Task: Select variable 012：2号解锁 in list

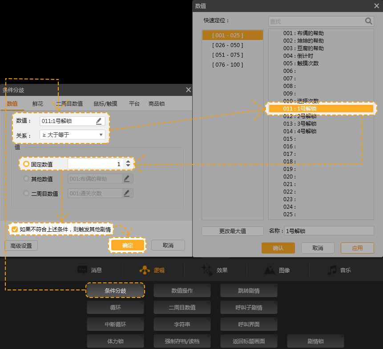Action: [x=300, y=116]
